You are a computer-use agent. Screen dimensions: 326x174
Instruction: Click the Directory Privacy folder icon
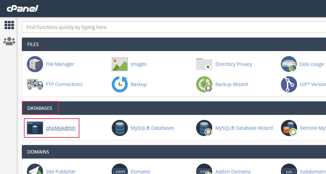(x=204, y=64)
